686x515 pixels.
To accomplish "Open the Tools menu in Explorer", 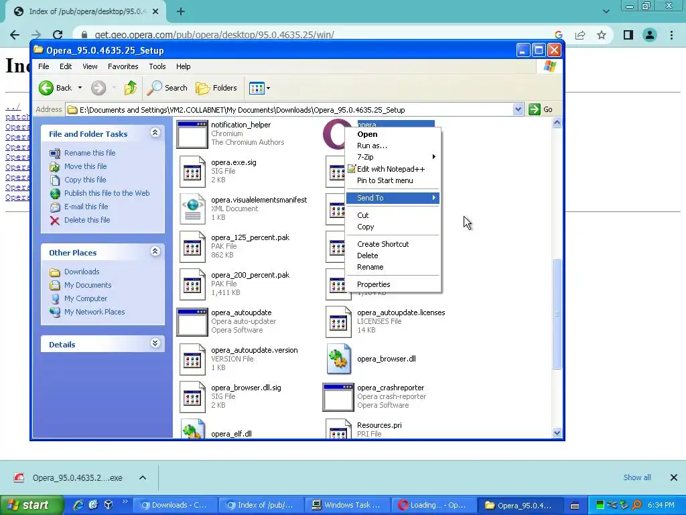I will (157, 66).
